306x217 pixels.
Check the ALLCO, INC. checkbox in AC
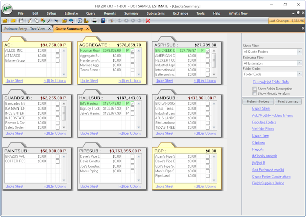(x=57, y=51)
